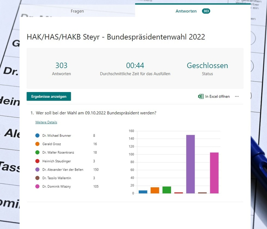Click the legend name Dr. Alexander Van der Bellen
This screenshot has height=229, width=267.
click(63, 170)
